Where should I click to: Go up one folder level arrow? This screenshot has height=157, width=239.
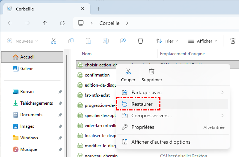coord(45,23)
